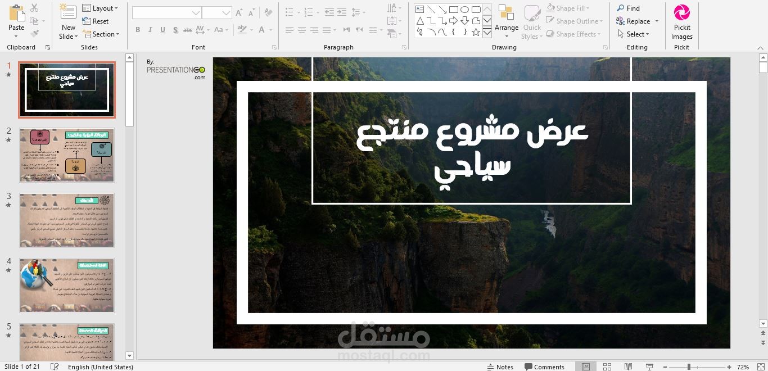
Task: Zoom in using the zoom slider
Action: point(729,367)
